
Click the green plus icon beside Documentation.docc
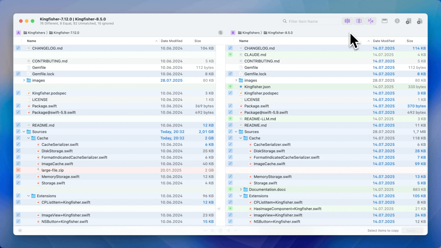pos(230,189)
